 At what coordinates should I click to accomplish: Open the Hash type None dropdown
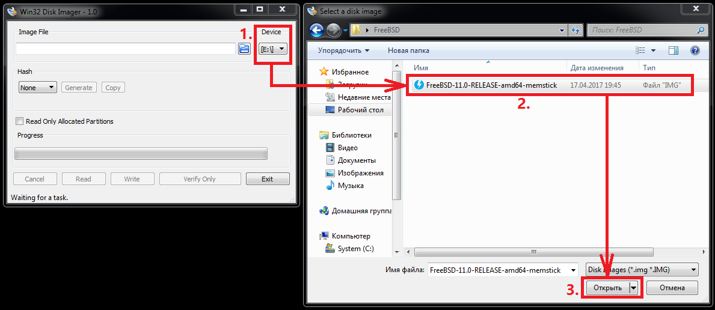click(37, 88)
